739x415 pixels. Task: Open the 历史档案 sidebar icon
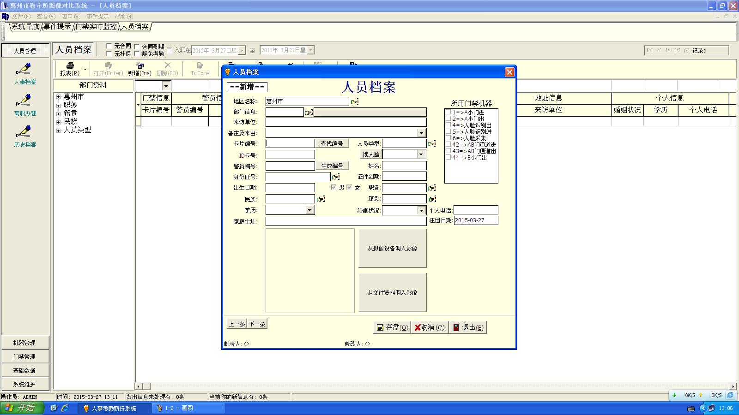pos(24,132)
